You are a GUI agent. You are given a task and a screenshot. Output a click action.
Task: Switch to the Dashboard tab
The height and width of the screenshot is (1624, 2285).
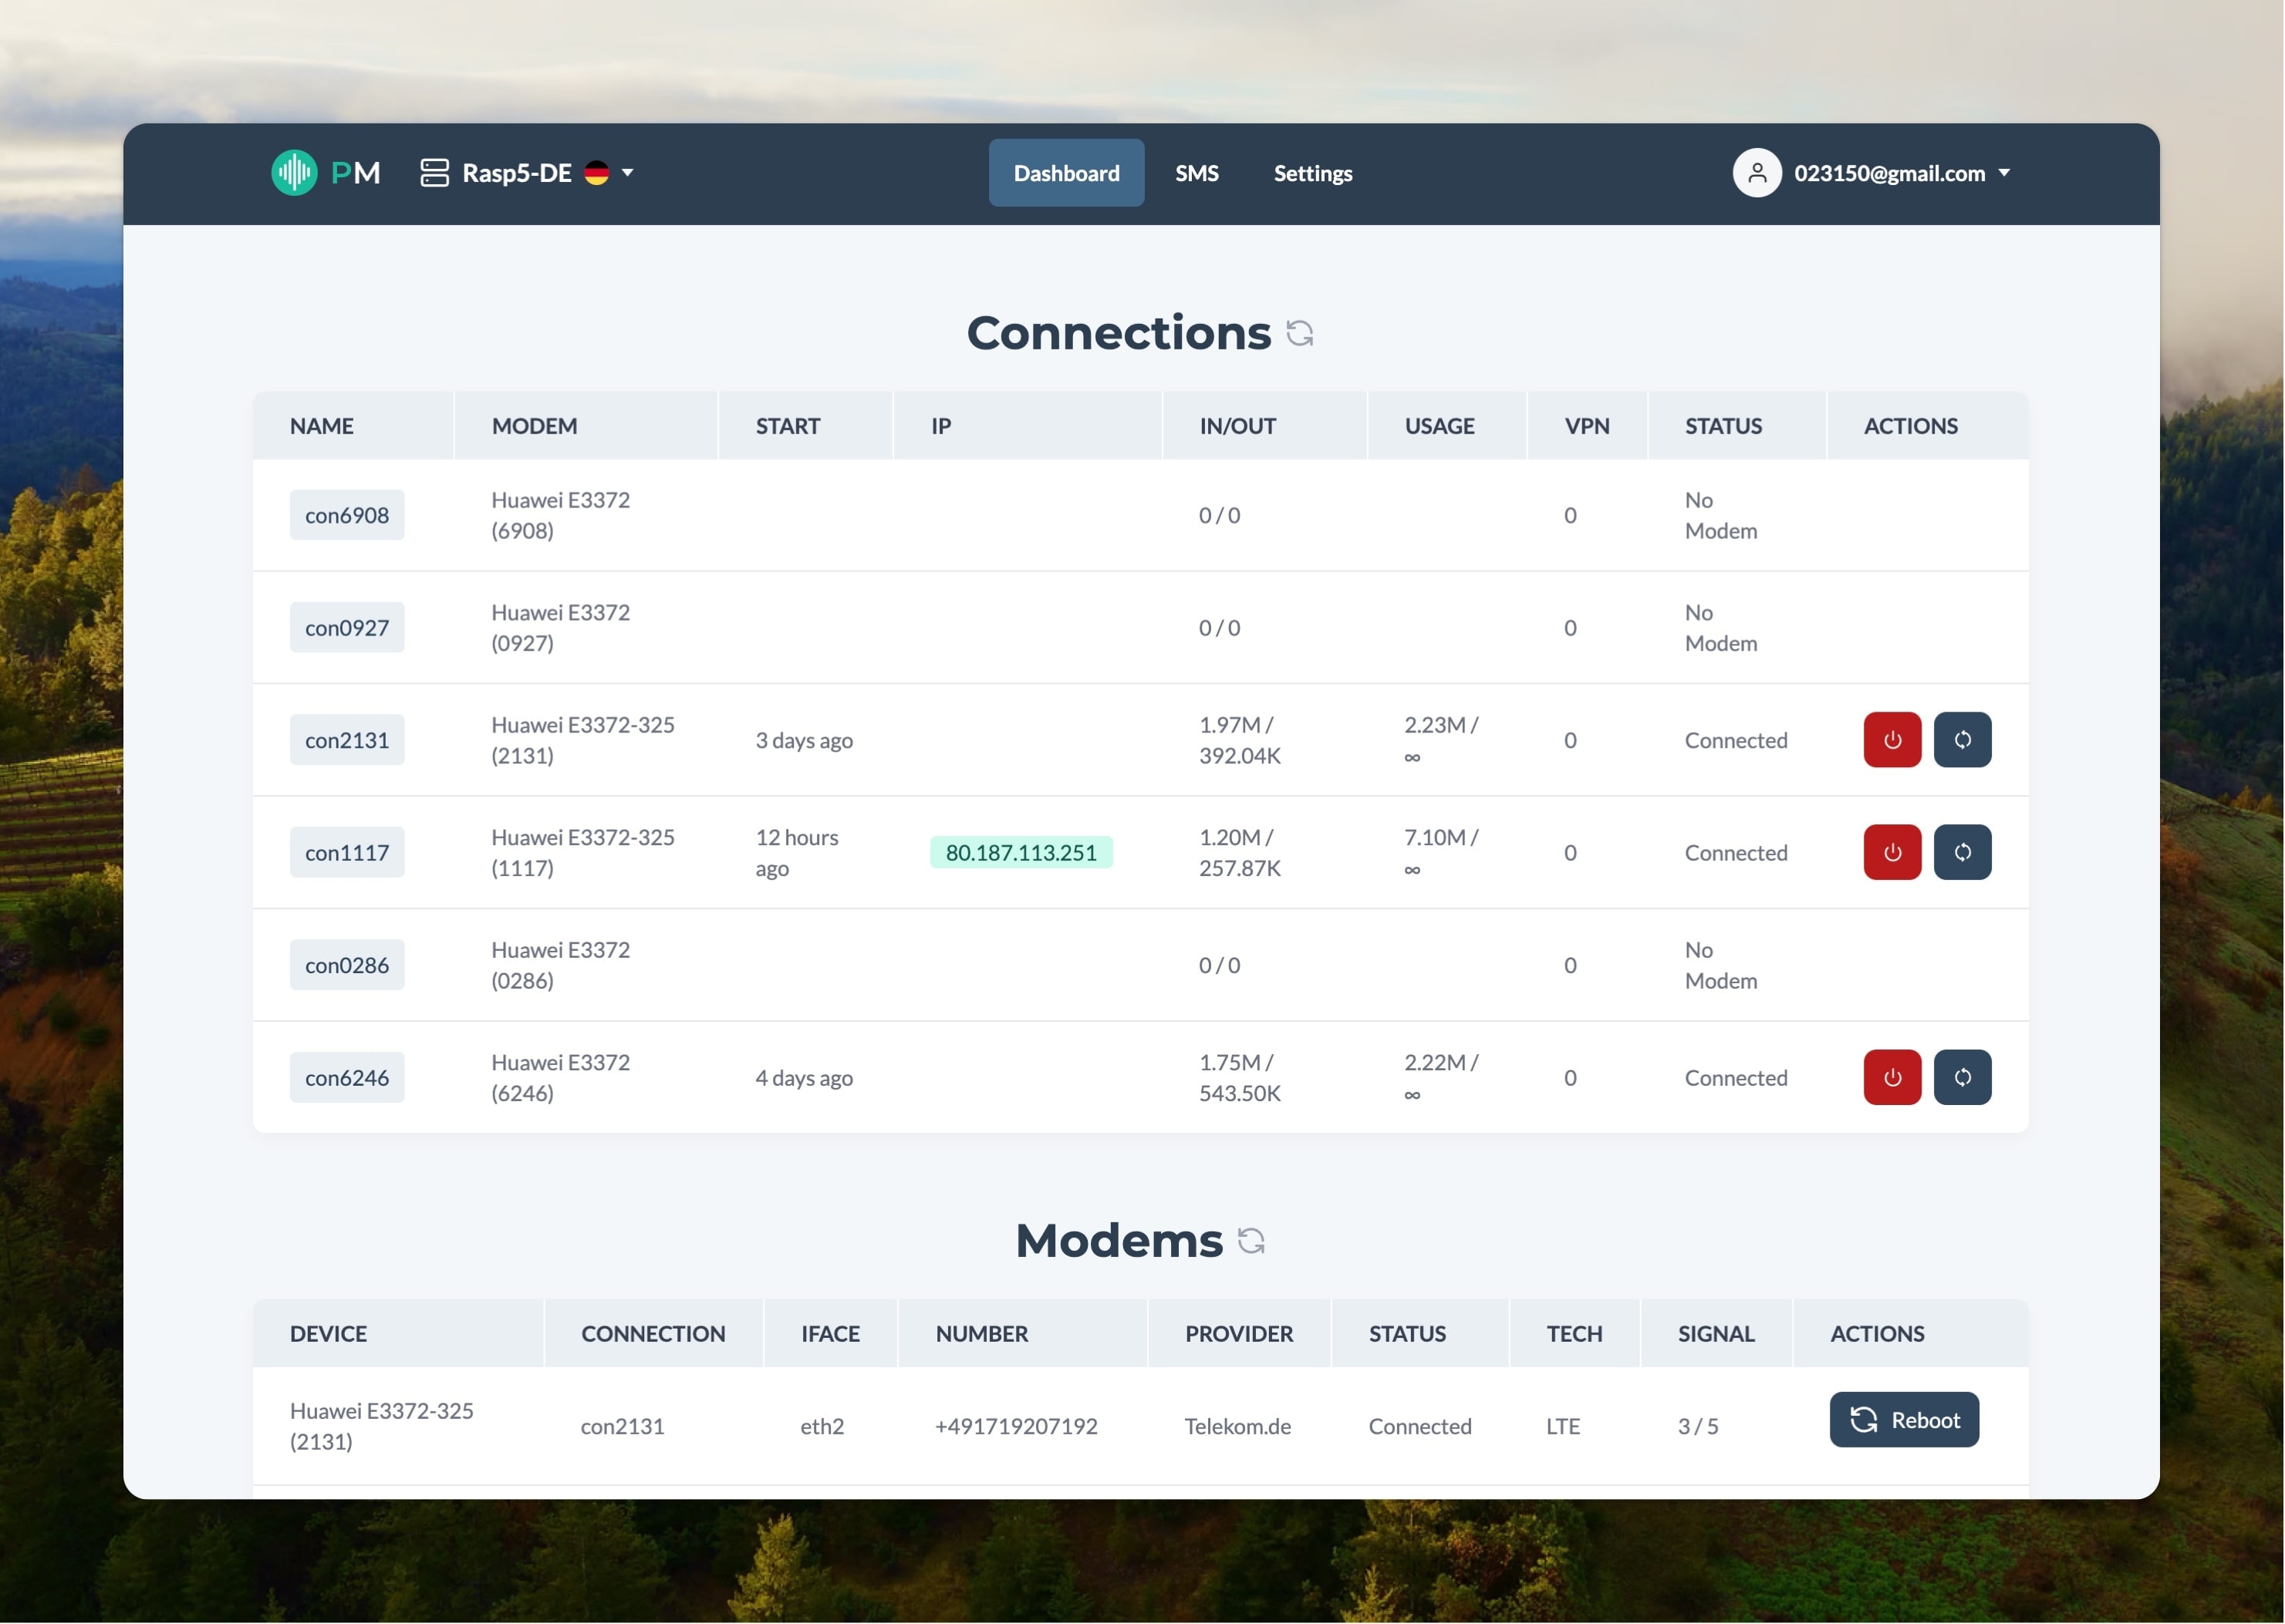pyautogui.click(x=1065, y=173)
